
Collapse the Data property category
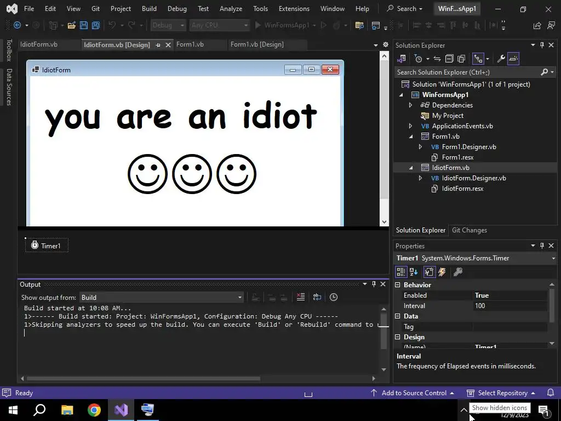(x=398, y=316)
